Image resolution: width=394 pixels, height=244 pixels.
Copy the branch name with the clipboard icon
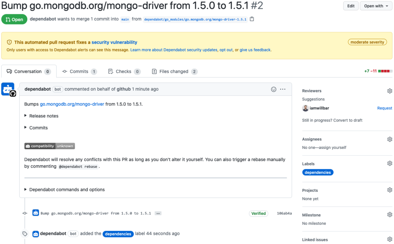pyautogui.click(x=252, y=18)
